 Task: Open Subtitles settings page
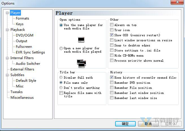coord(17,75)
